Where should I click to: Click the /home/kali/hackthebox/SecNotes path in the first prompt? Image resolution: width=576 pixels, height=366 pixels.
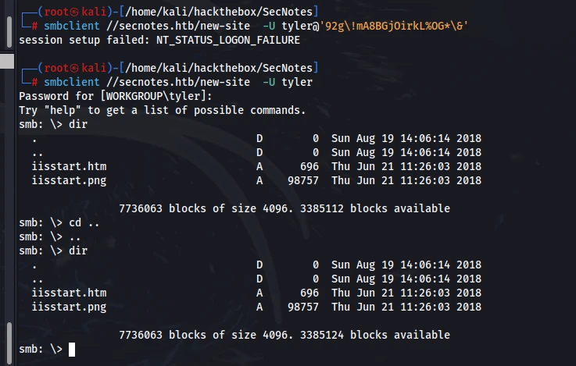219,12
